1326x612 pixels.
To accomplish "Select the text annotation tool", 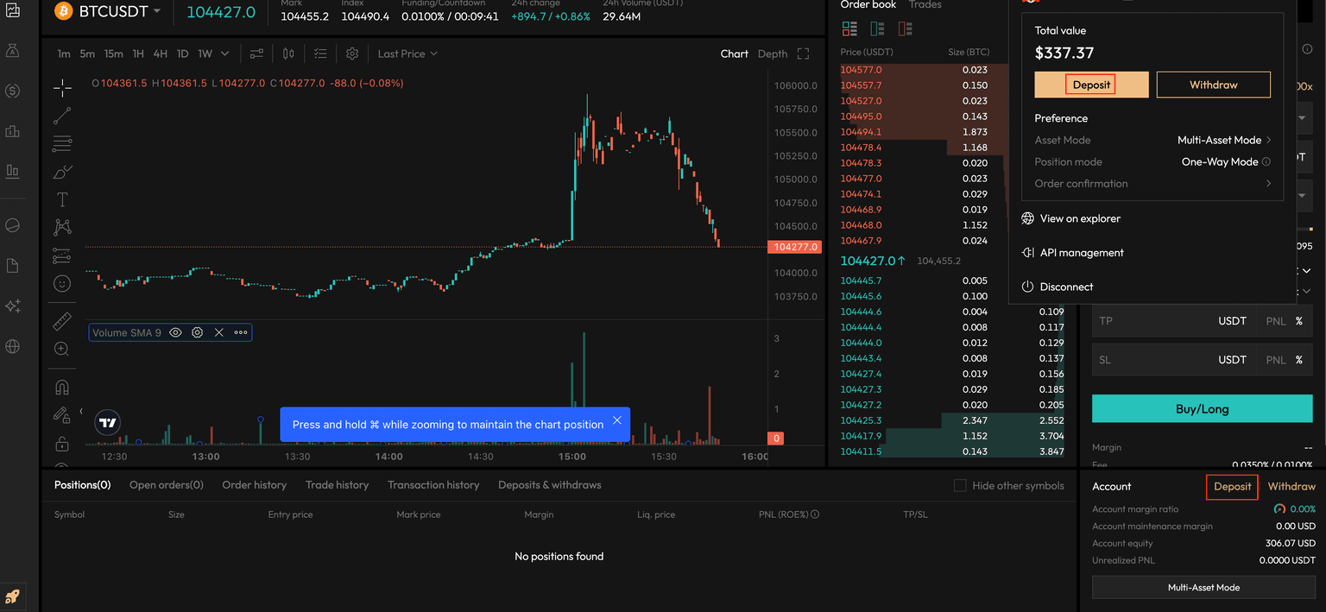I will 62,199.
